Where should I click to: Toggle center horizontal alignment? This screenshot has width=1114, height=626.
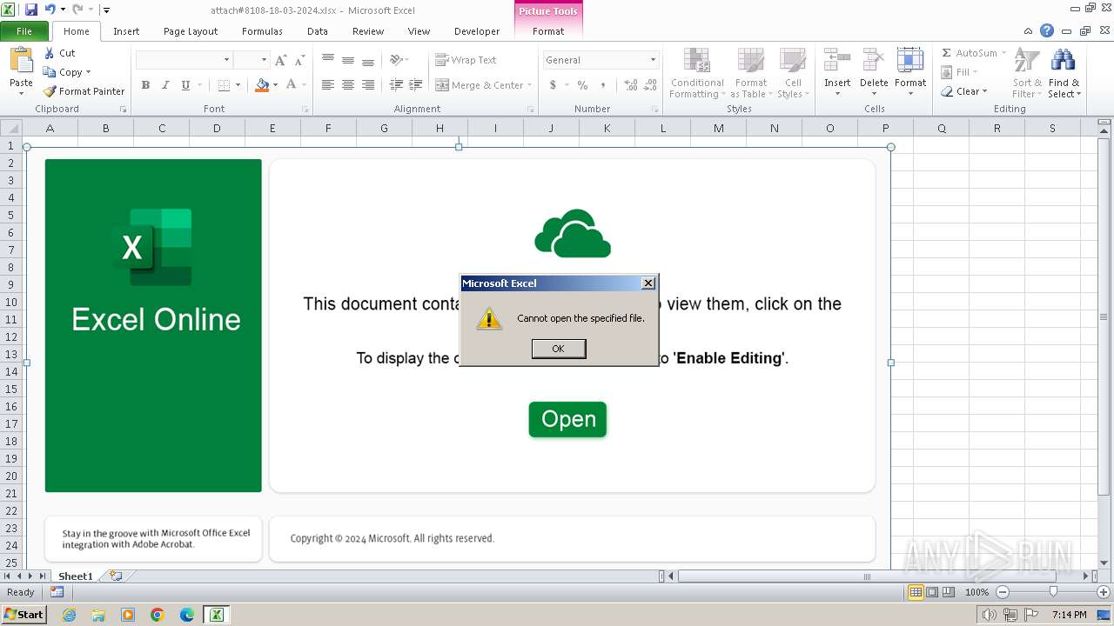click(348, 85)
